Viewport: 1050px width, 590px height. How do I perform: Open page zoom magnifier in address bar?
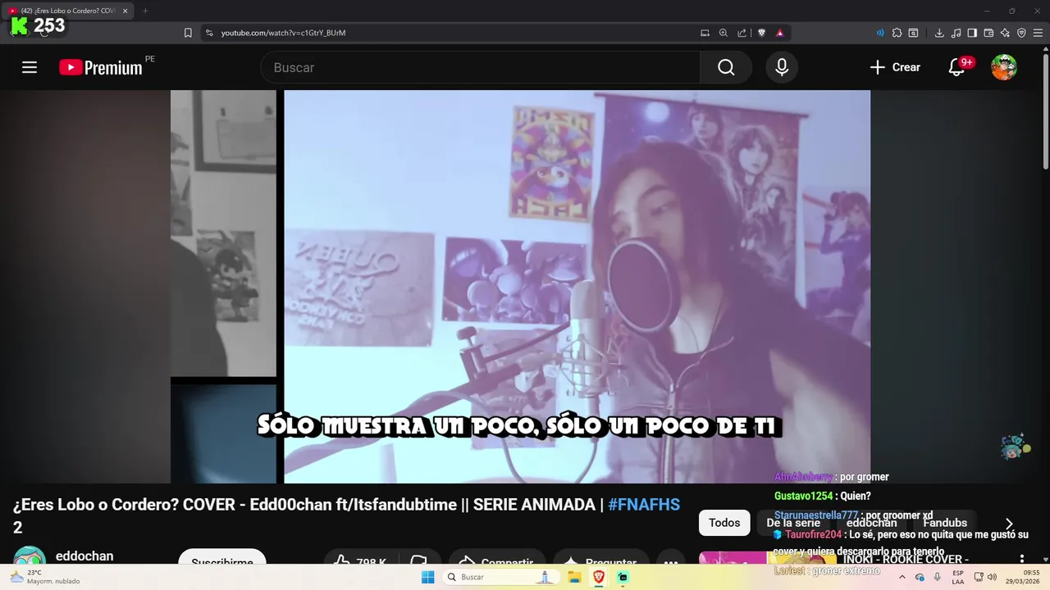(x=724, y=33)
